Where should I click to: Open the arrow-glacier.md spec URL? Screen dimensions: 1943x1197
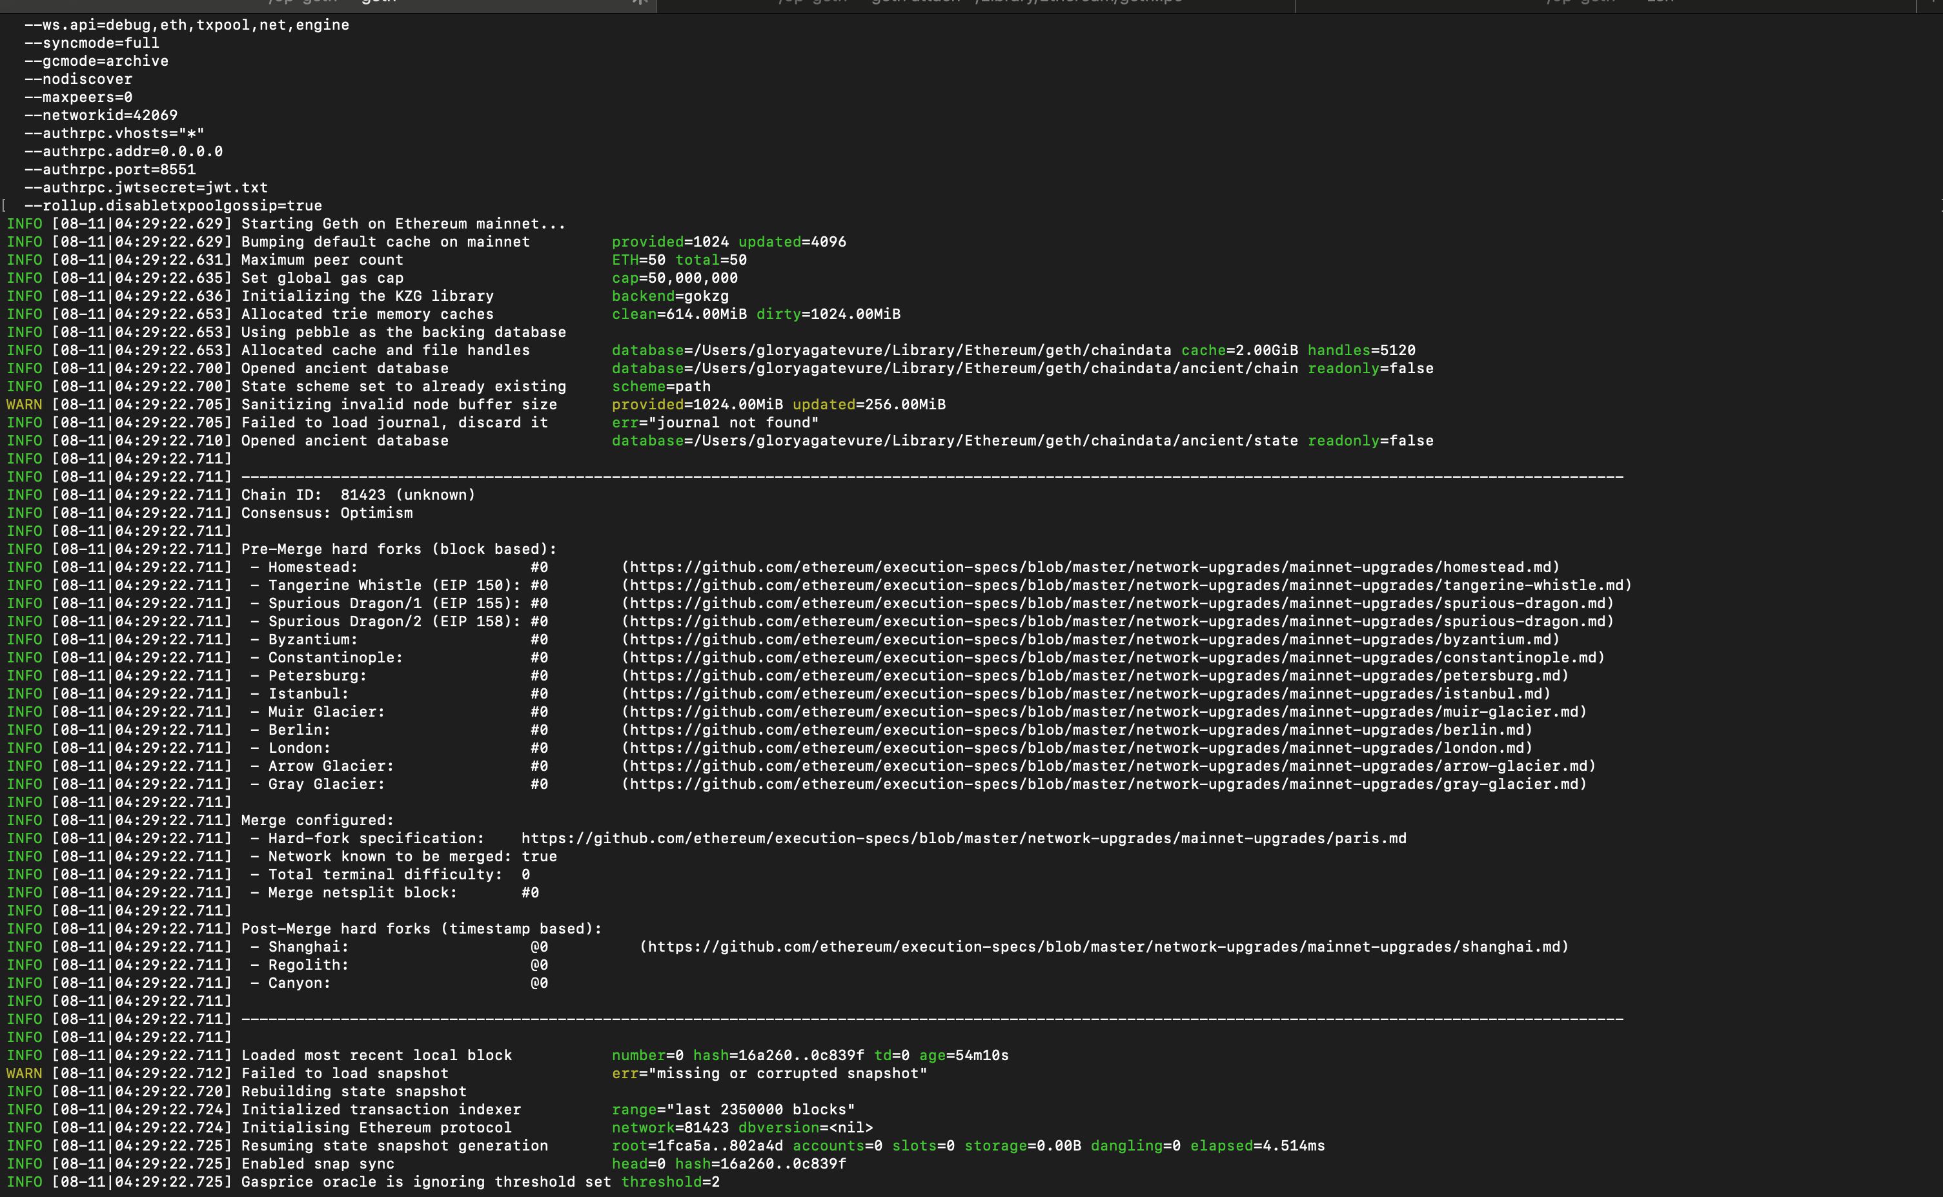[x=1109, y=766]
